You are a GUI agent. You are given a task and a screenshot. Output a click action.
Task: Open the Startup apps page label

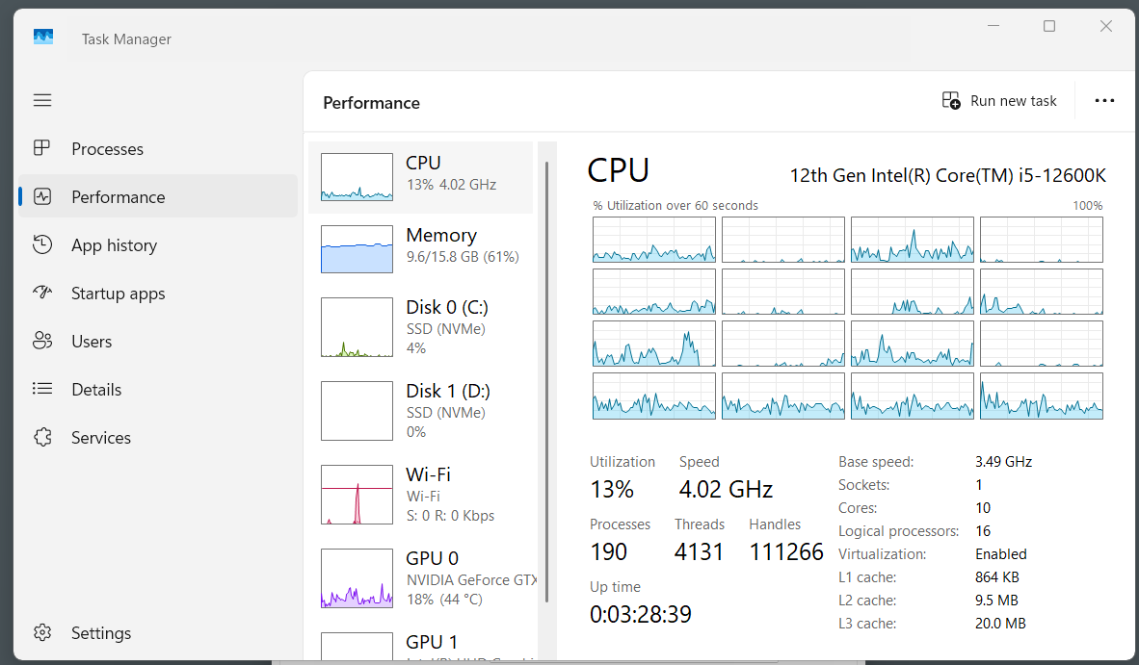tap(118, 294)
